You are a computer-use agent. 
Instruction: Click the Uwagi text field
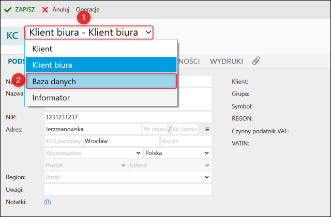pyautogui.click(x=128, y=190)
